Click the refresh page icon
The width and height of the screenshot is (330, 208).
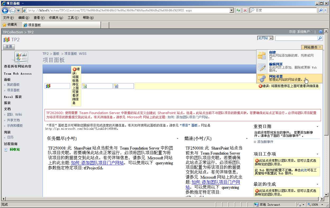click(238, 10)
